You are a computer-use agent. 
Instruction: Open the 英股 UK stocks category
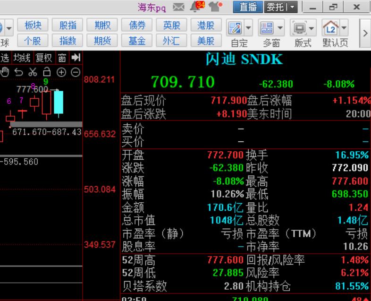(x=171, y=25)
